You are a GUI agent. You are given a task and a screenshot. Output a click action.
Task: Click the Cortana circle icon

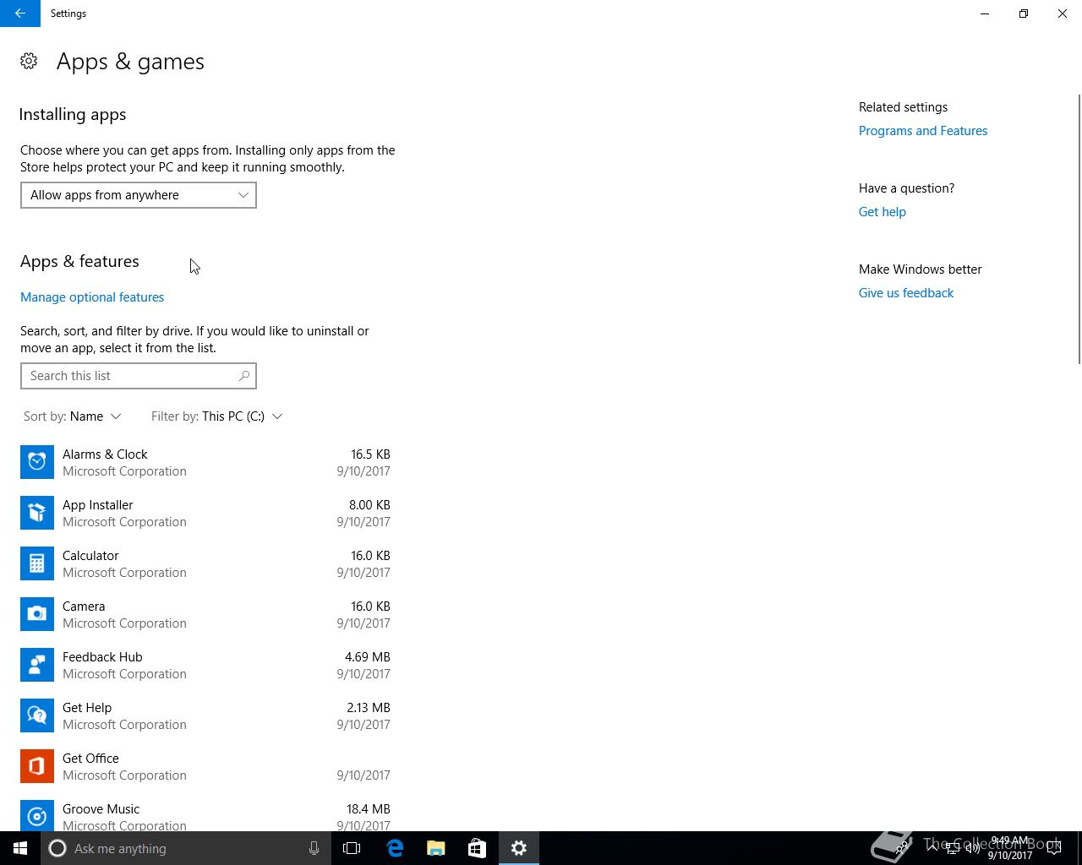pyautogui.click(x=57, y=848)
